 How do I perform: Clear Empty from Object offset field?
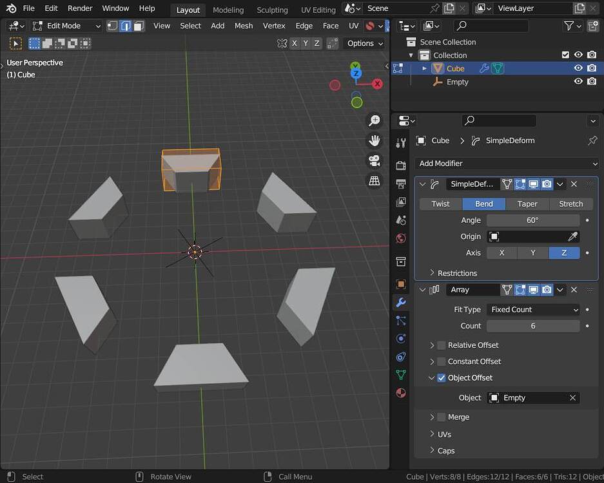[573, 397]
